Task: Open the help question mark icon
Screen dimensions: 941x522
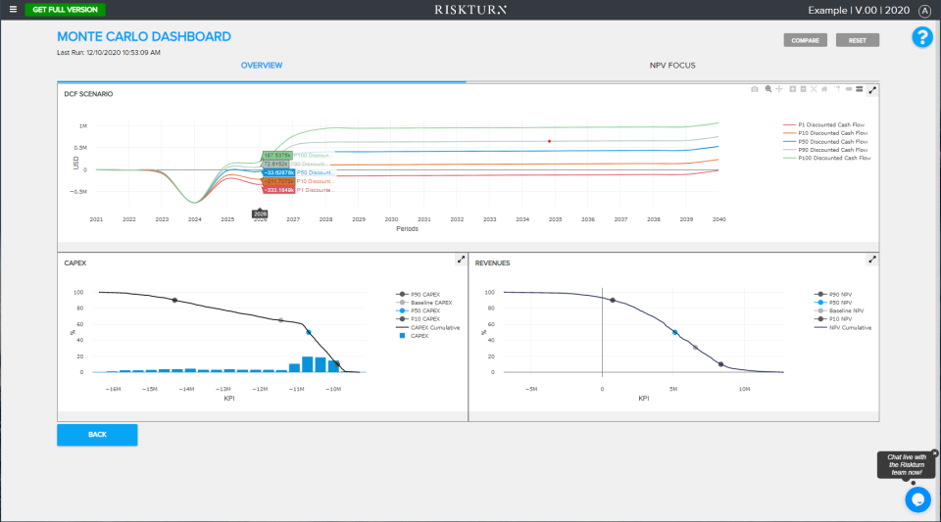Action: click(921, 37)
